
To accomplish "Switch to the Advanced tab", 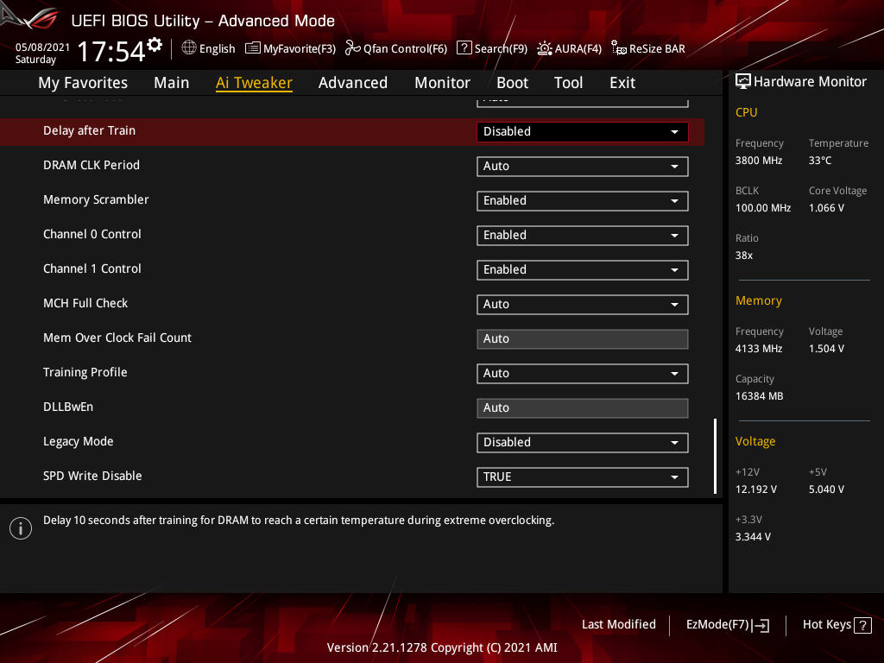I will coord(353,83).
